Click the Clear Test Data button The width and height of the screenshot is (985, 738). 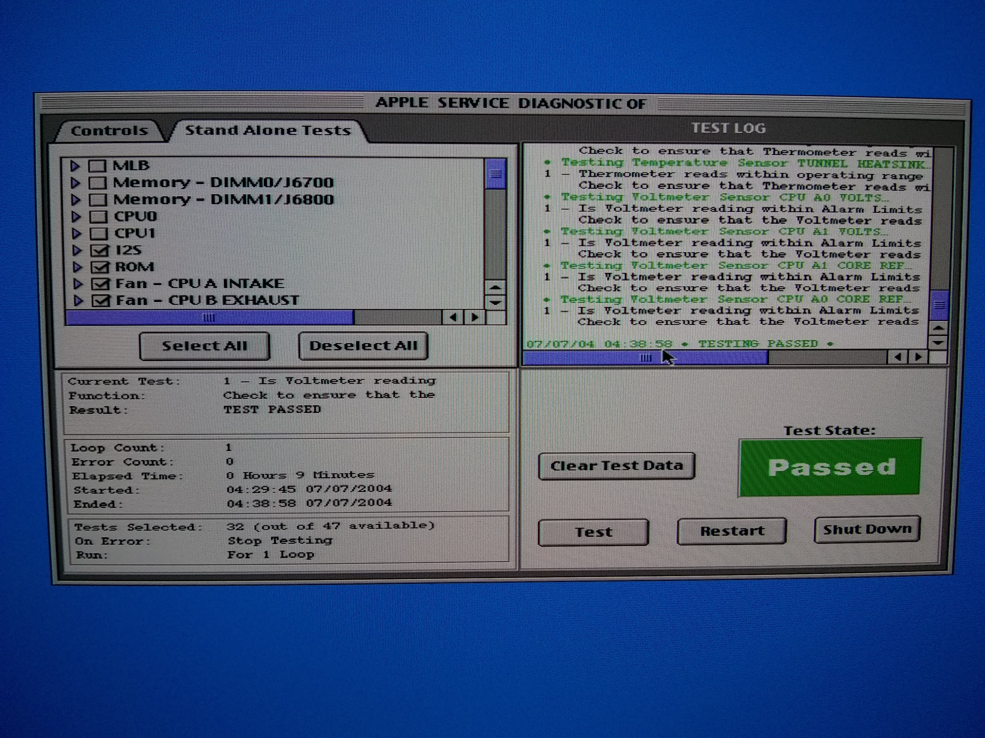(616, 466)
